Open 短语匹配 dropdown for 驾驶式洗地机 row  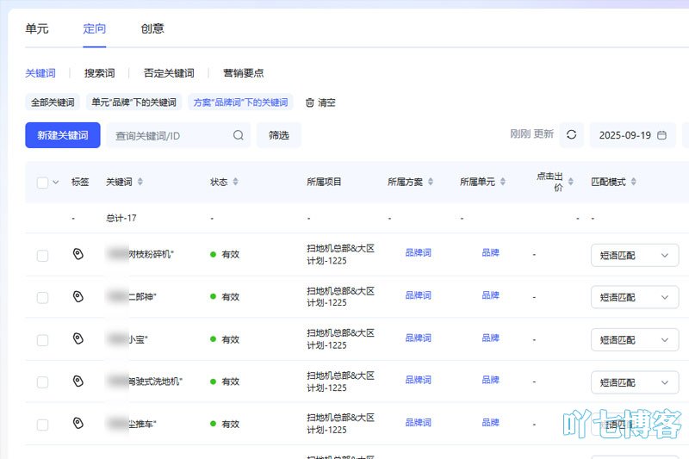pyautogui.click(x=635, y=382)
